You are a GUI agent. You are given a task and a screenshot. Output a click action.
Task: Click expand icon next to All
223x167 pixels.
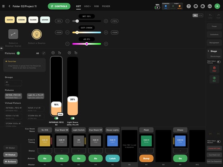click(44, 53)
